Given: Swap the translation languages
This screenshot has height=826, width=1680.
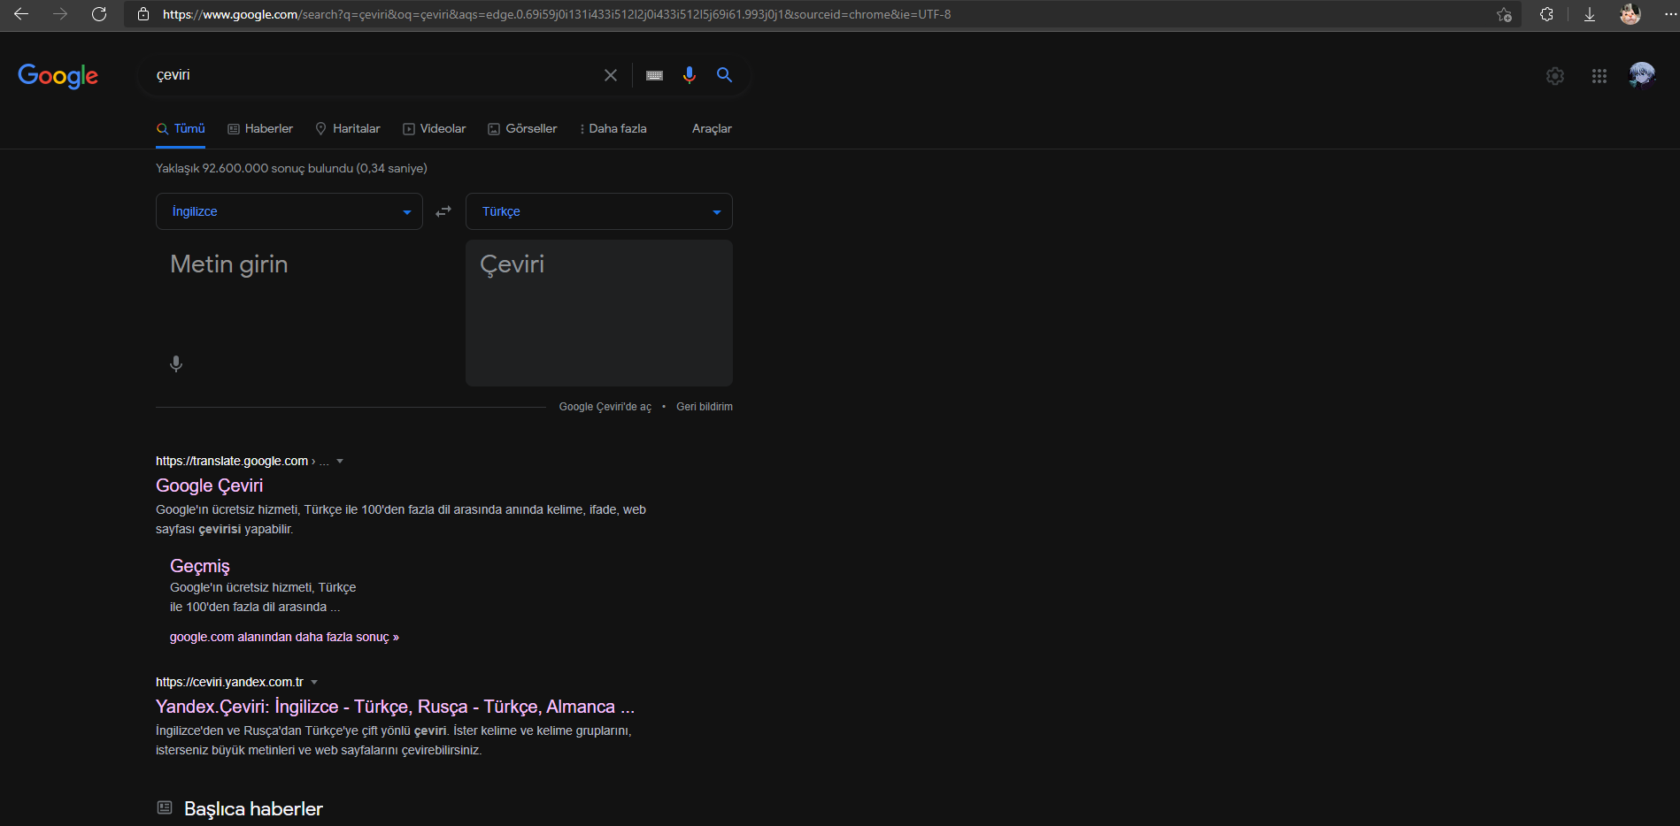Looking at the screenshot, I should pyautogui.click(x=443, y=211).
